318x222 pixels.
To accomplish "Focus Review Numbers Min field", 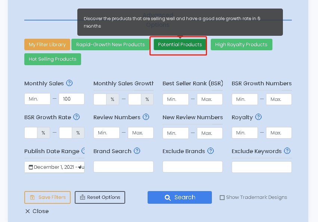I will (106, 133).
